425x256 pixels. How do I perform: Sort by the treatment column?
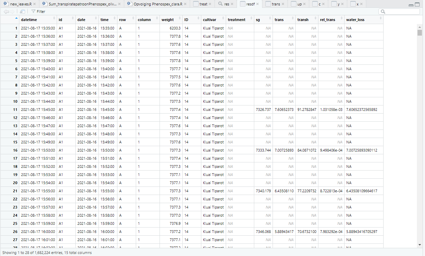(x=240, y=20)
